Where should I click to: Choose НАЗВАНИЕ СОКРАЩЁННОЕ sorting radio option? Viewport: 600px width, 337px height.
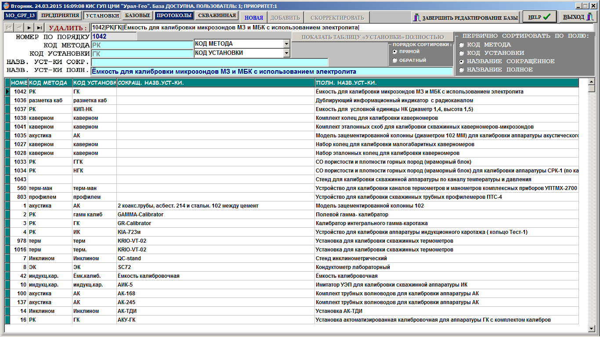coord(461,61)
